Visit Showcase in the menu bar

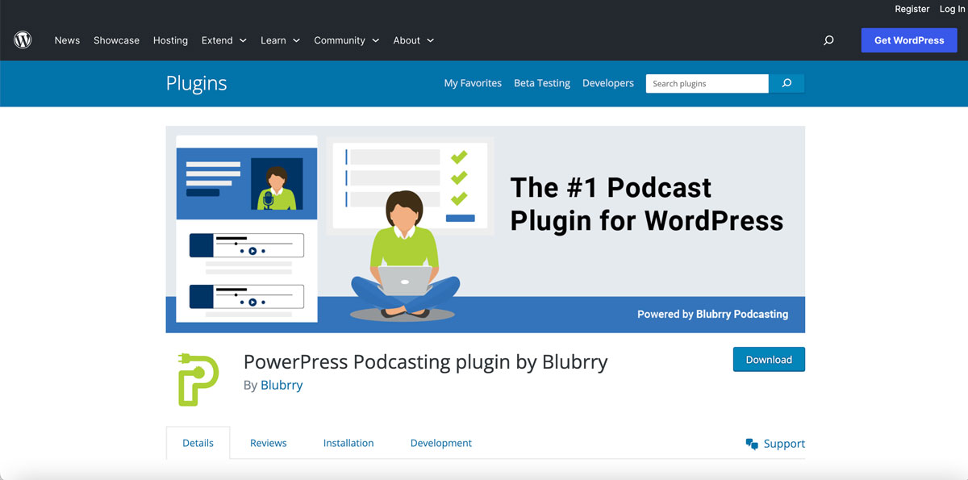tap(116, 40)
